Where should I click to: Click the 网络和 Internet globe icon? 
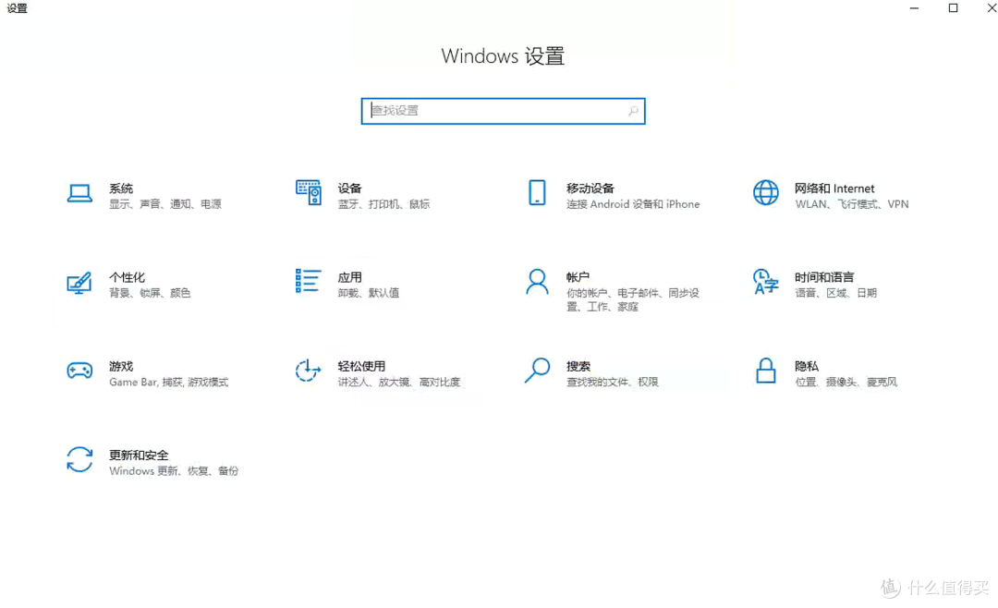tap(766, 192)
